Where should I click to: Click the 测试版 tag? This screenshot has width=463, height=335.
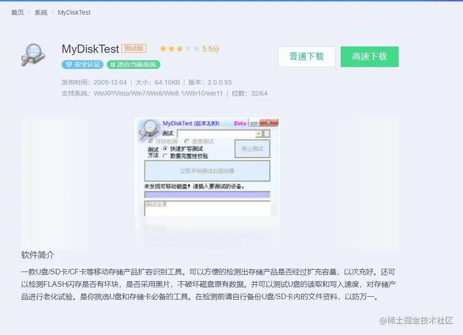134,48
